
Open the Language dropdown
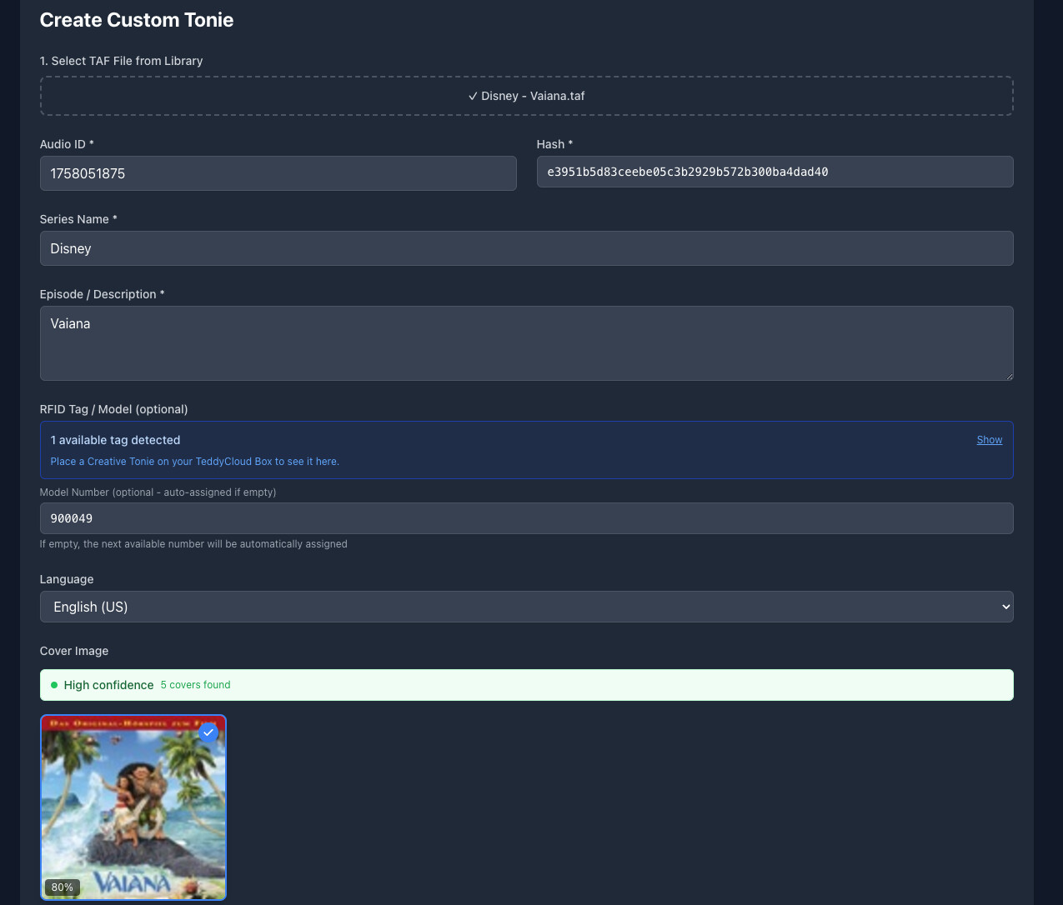pyautogui.click(x=526, y=607)
